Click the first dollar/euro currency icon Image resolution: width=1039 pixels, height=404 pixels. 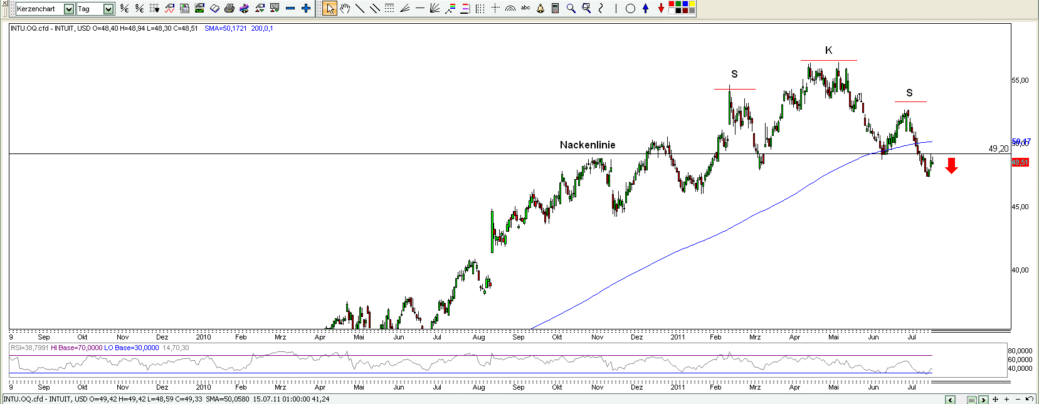pos(124,9)
